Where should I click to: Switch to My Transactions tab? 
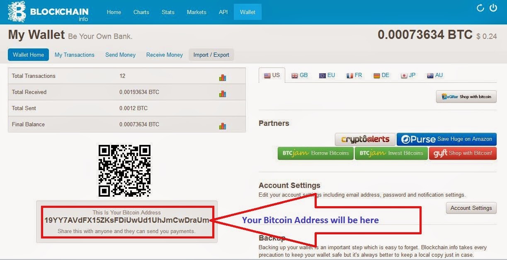[x=75, y=55]
